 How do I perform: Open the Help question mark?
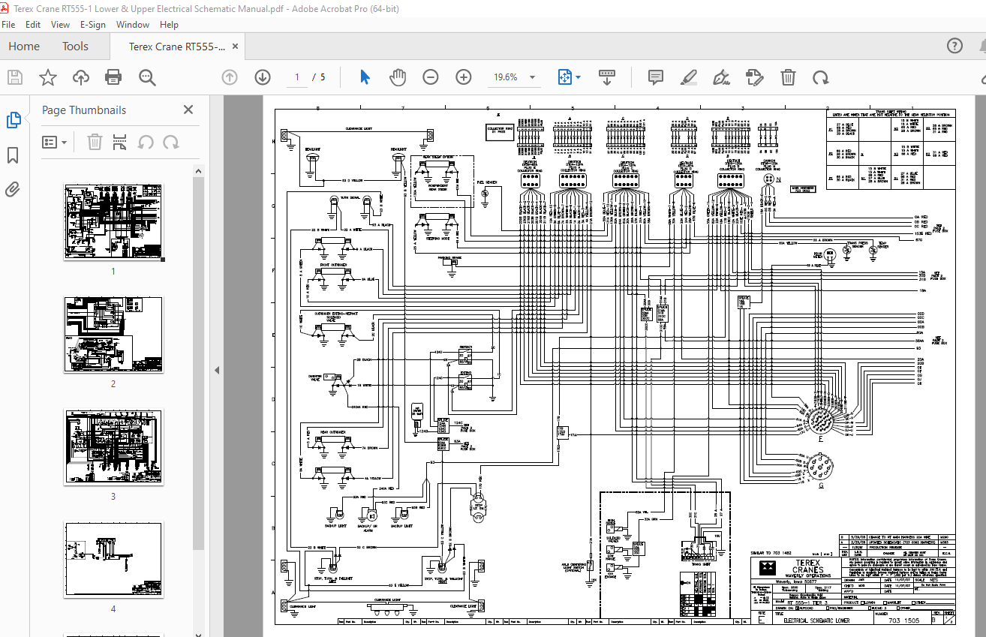954,46
